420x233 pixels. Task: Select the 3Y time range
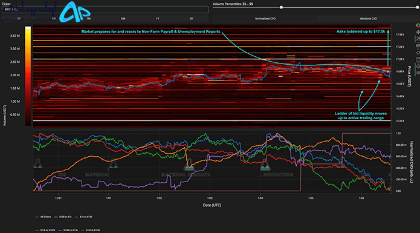click(191, 19)
